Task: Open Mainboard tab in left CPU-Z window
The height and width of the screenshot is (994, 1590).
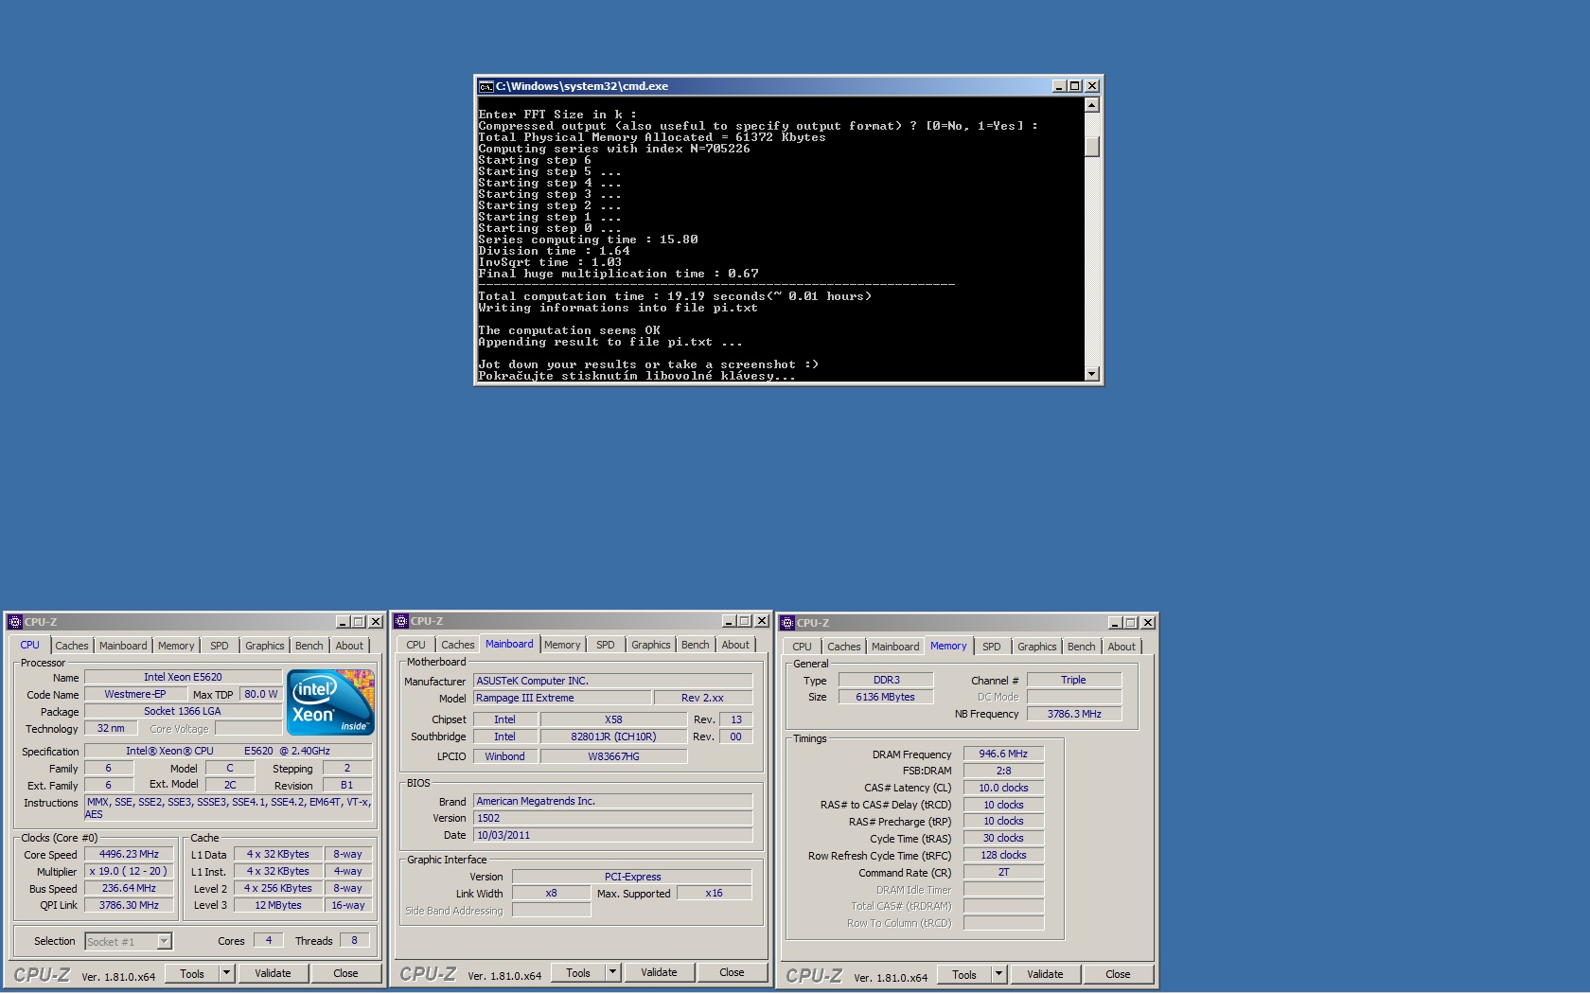Action: 123,646
